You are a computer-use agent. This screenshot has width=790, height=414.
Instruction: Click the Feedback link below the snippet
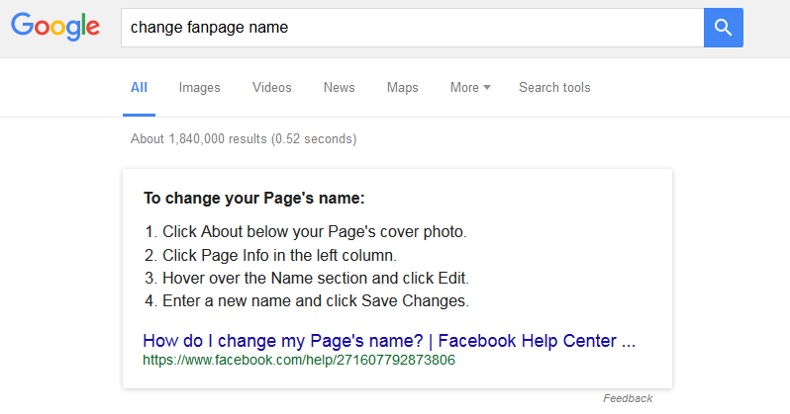point(628,398)
